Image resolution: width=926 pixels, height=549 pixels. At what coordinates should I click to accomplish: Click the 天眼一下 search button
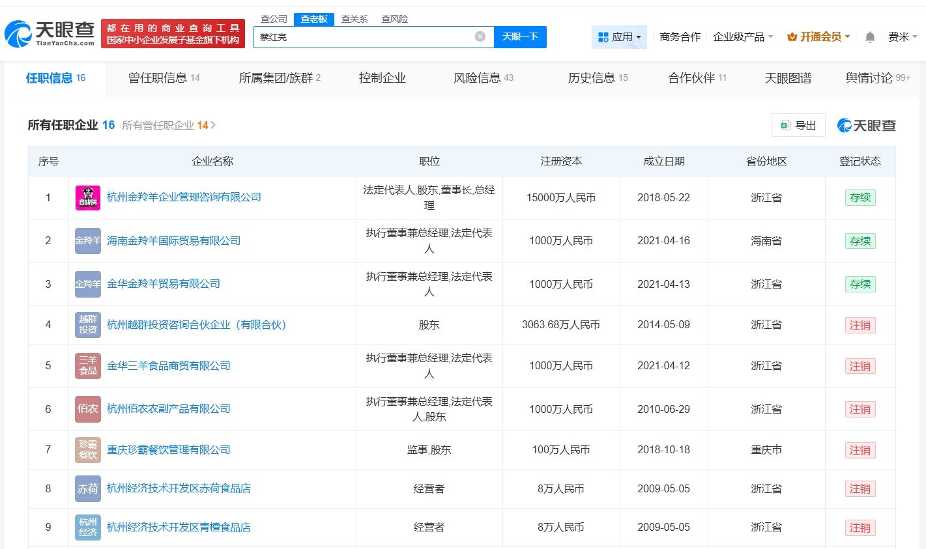pyautogui.click(x=521, y=36)
